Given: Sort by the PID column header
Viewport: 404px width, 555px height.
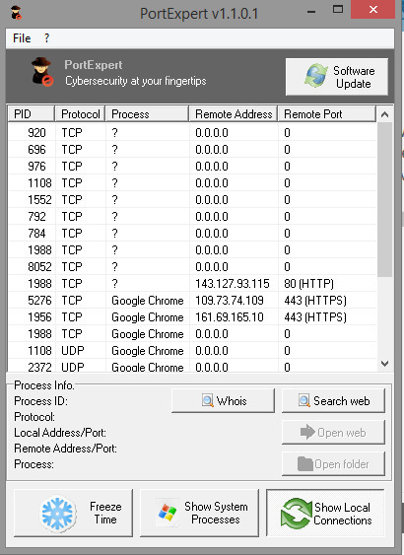Looking at the screenshot, I should [x=32, y=114].
